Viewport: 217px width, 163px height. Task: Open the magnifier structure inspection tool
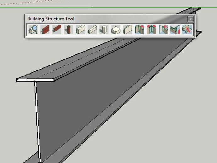(33, 30)
